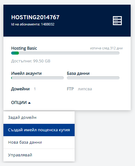Image resolution: width=135 pixels, height=166 pixels.
Task: Click the FTP label
Action: [x=70, y=89]
